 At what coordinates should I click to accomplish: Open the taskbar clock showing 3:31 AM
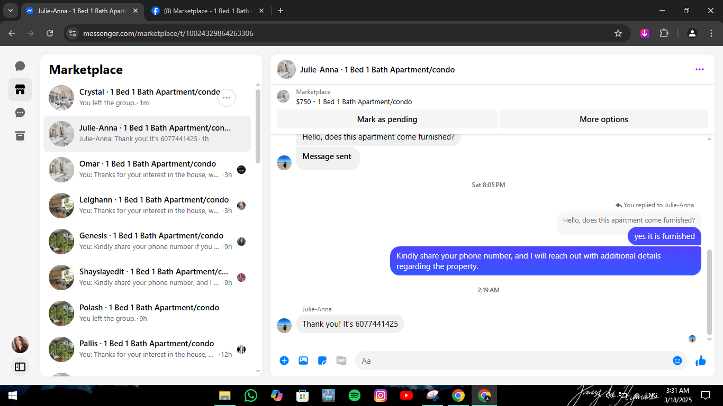tap(677, 395)
